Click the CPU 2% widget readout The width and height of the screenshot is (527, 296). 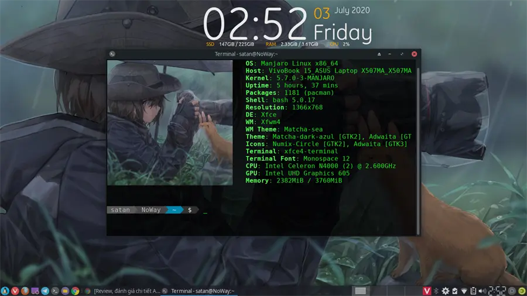tap(340, 44)
